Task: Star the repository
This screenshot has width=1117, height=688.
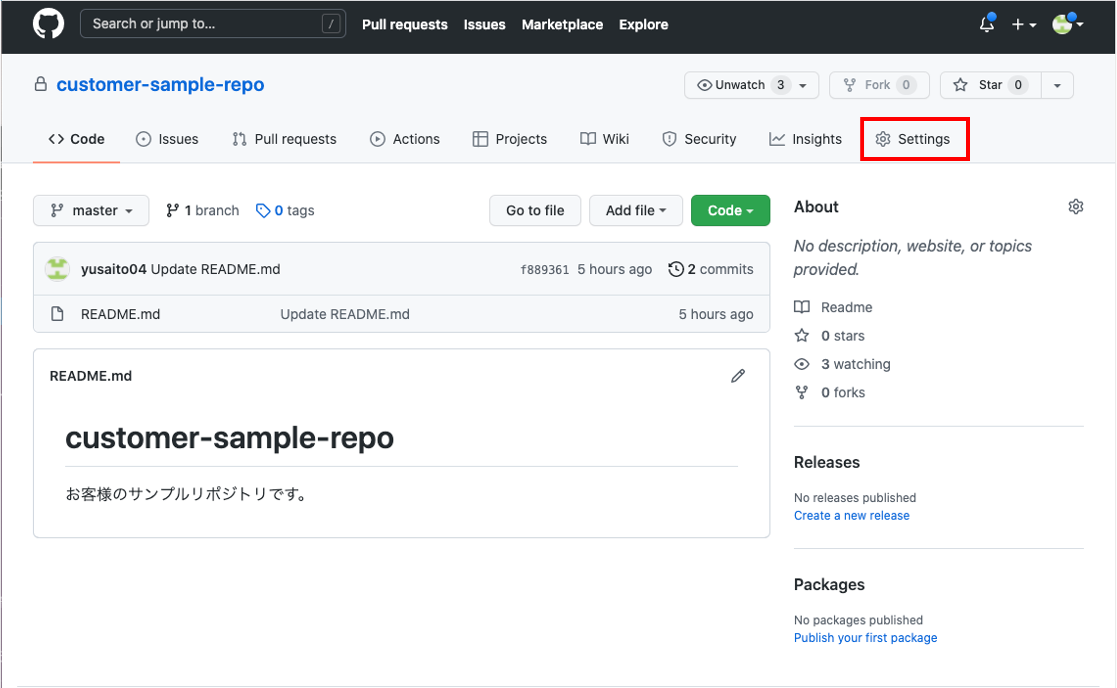Action: pos(990,85)
